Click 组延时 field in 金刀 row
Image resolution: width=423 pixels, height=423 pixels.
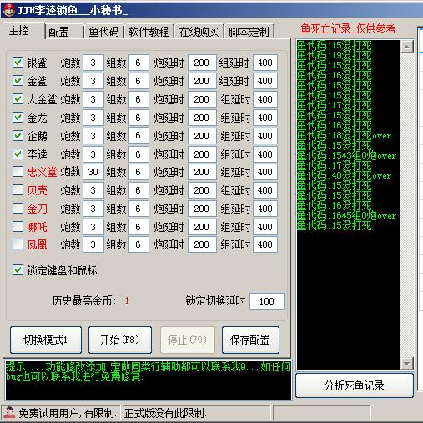click(264, 209)
